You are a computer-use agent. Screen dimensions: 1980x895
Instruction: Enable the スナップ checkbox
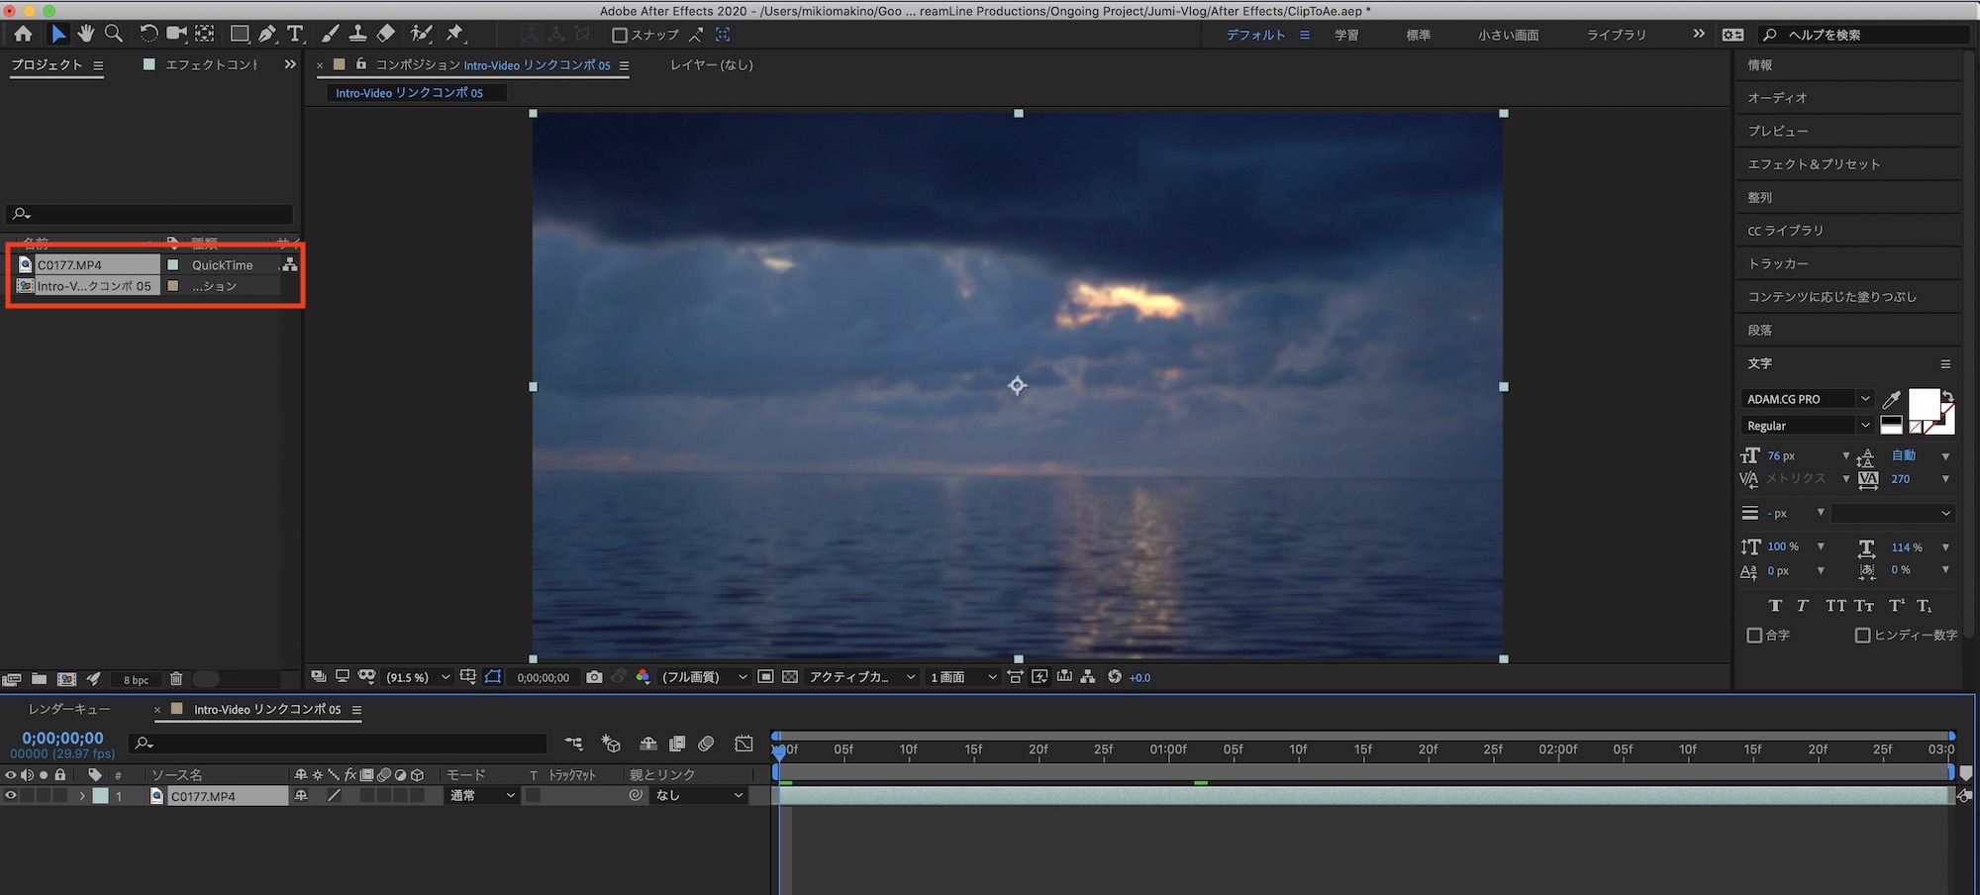point(620,35)
